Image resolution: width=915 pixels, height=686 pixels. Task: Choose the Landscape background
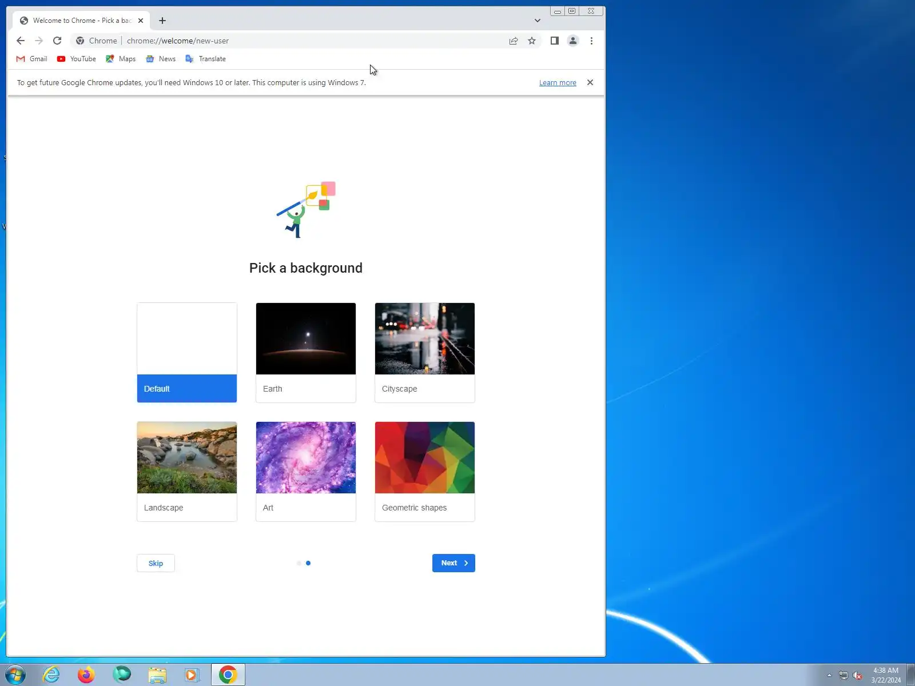[187, 472]
